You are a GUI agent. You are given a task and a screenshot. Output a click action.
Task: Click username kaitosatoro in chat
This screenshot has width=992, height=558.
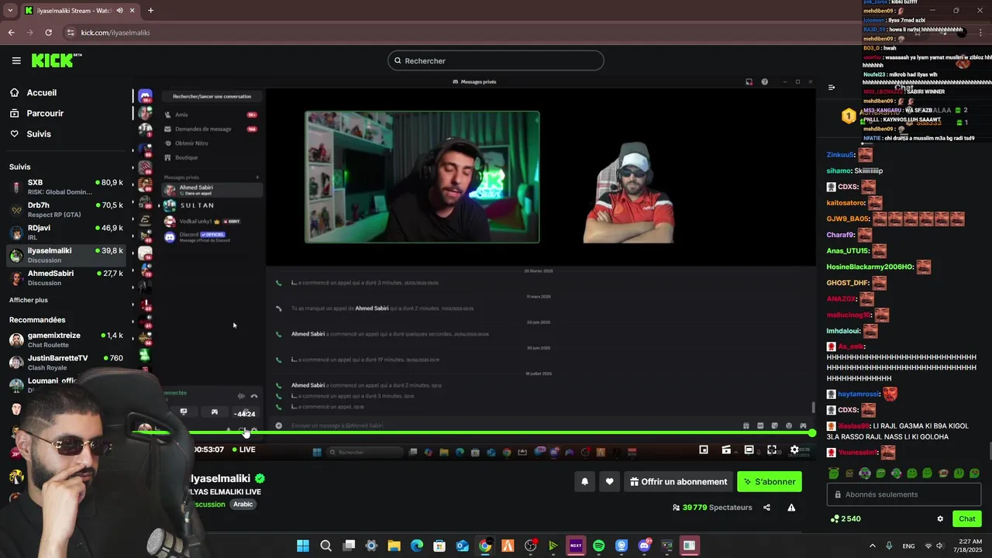point(846,203)
